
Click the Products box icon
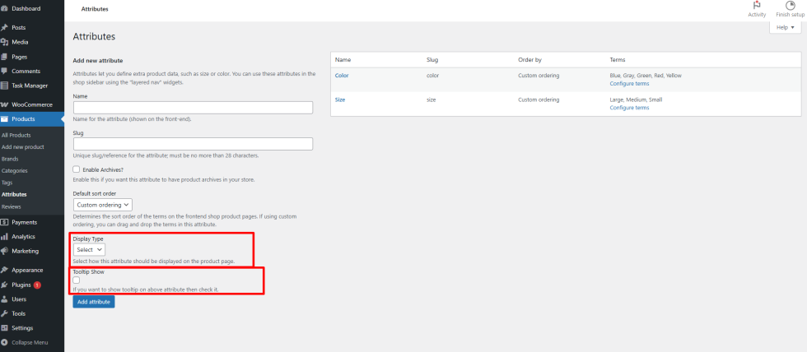[x=4, y=118]
